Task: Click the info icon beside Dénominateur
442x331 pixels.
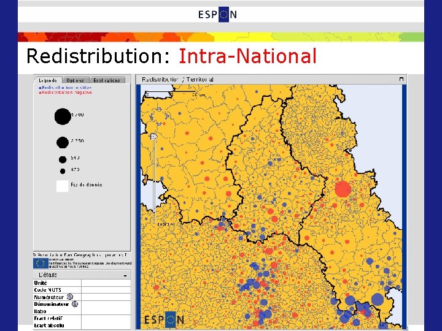Action: click(x=75, y=304)
